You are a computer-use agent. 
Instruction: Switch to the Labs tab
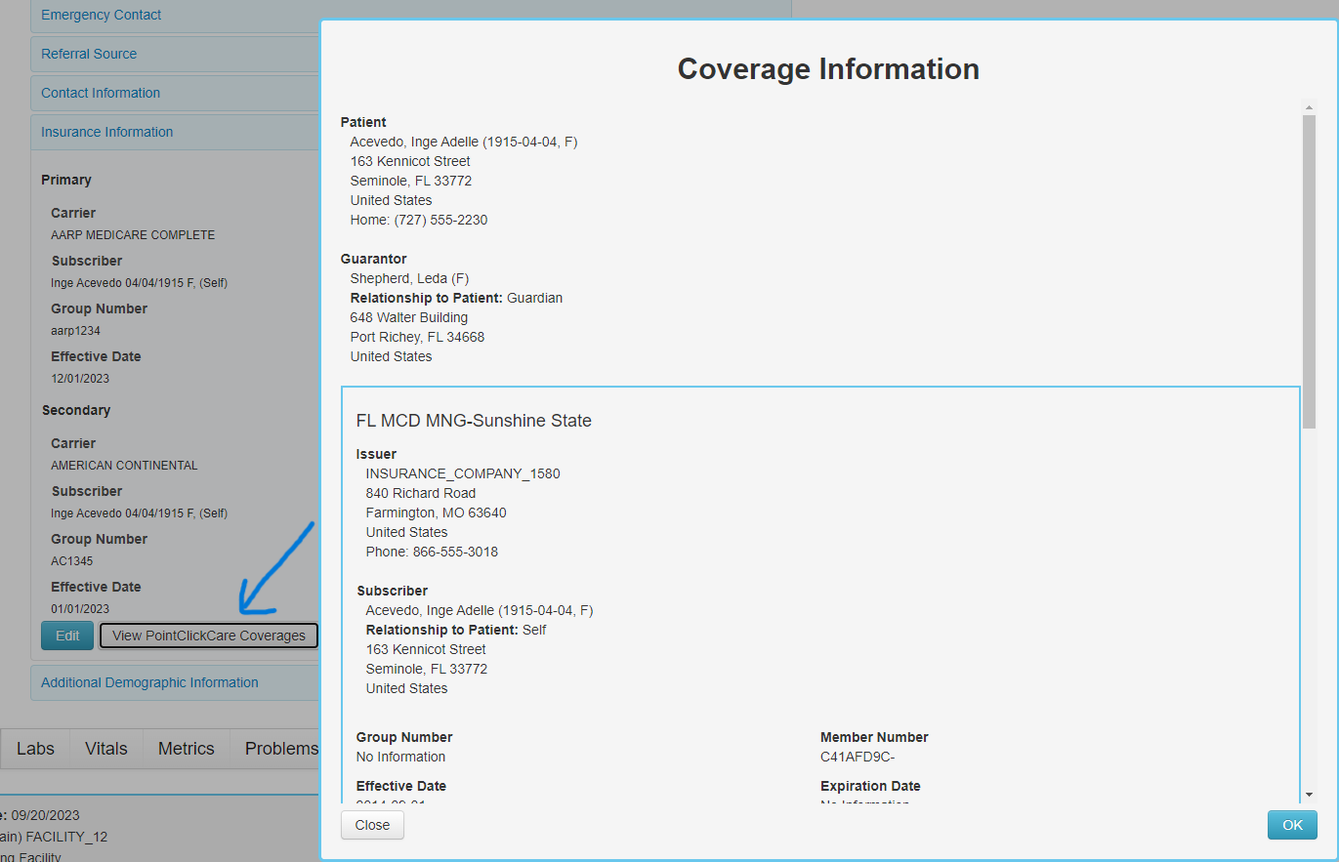(35, 748)
